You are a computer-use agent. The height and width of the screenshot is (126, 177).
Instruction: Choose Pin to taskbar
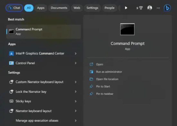(x=105, y=94)
